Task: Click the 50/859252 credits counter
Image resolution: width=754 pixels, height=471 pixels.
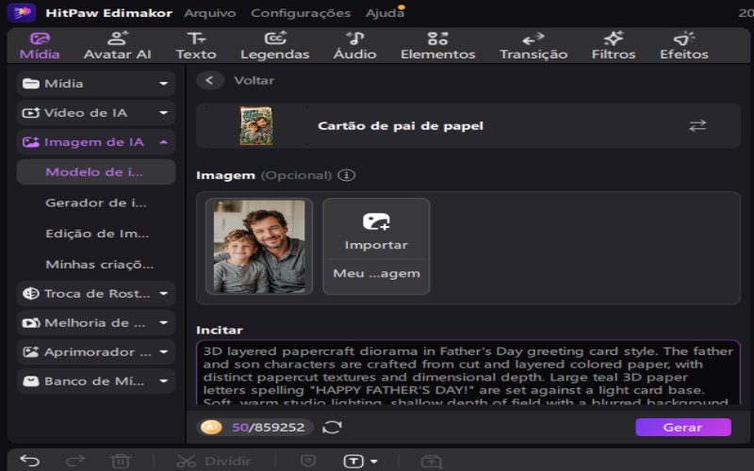Action: [x=269, y=427]
